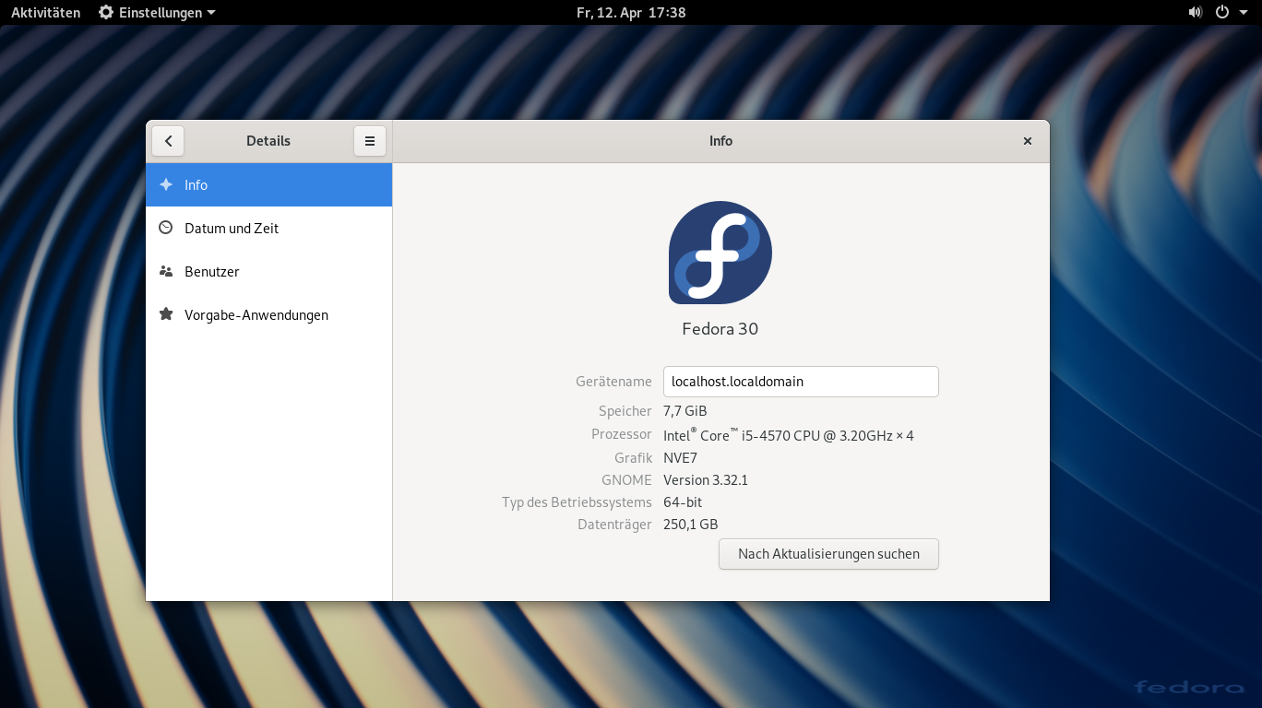Open the Benutzer panel
This screenshot has height=708, width=1262.
[269, 271]
